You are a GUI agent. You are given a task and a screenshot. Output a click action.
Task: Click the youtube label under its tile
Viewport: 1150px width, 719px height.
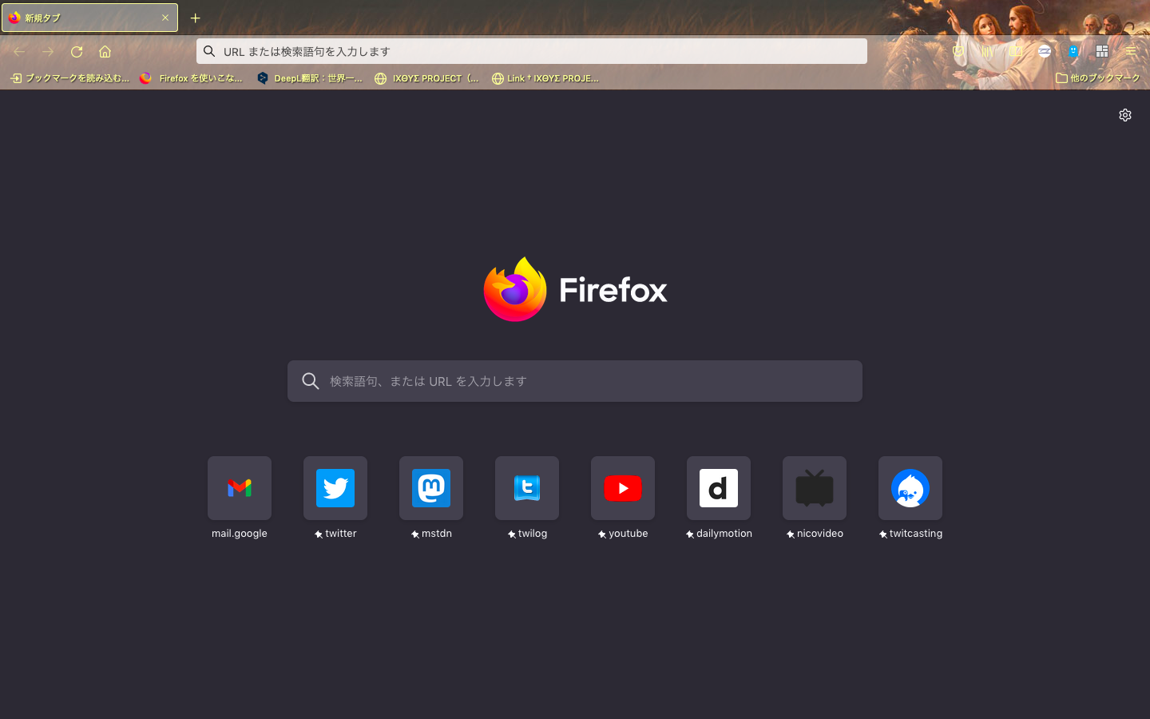pyautogui.click(x=629, y=534)
